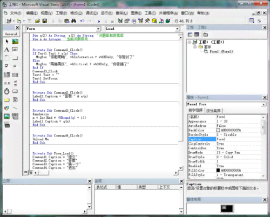270x217 pixels.
Task: Select the Image control tool
Action: [7, 117]
